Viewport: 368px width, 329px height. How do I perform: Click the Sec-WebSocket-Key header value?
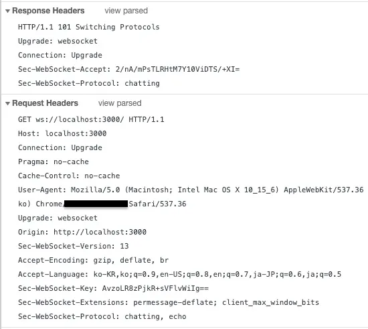(155, 288)
